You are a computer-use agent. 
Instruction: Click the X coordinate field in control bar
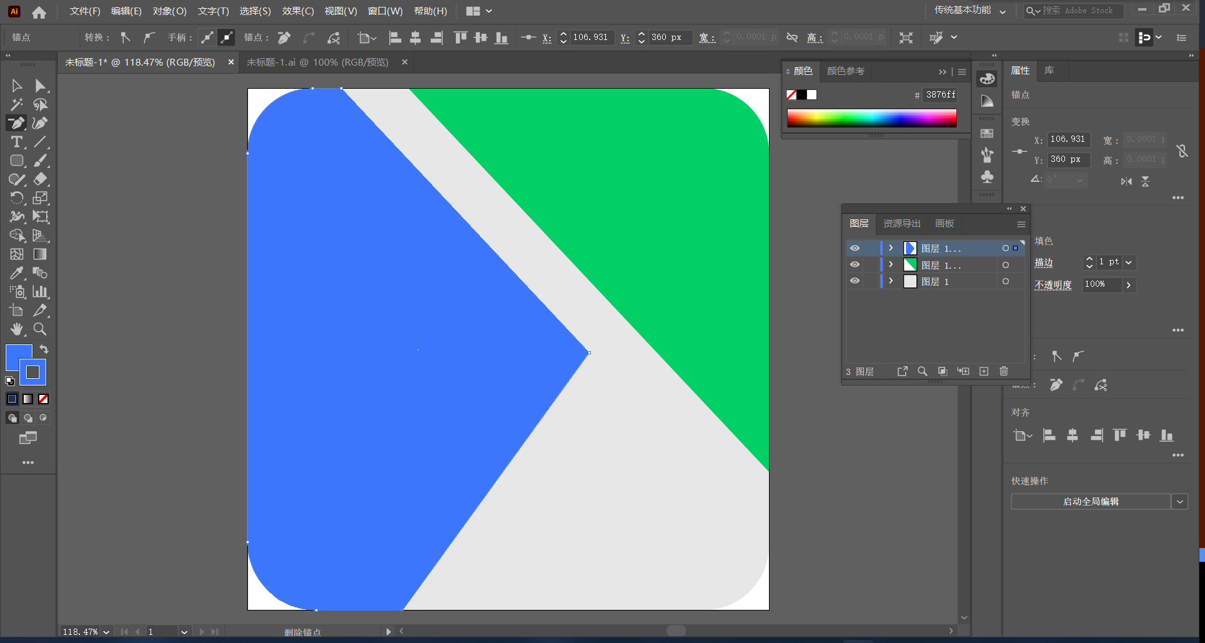[592, 37]
